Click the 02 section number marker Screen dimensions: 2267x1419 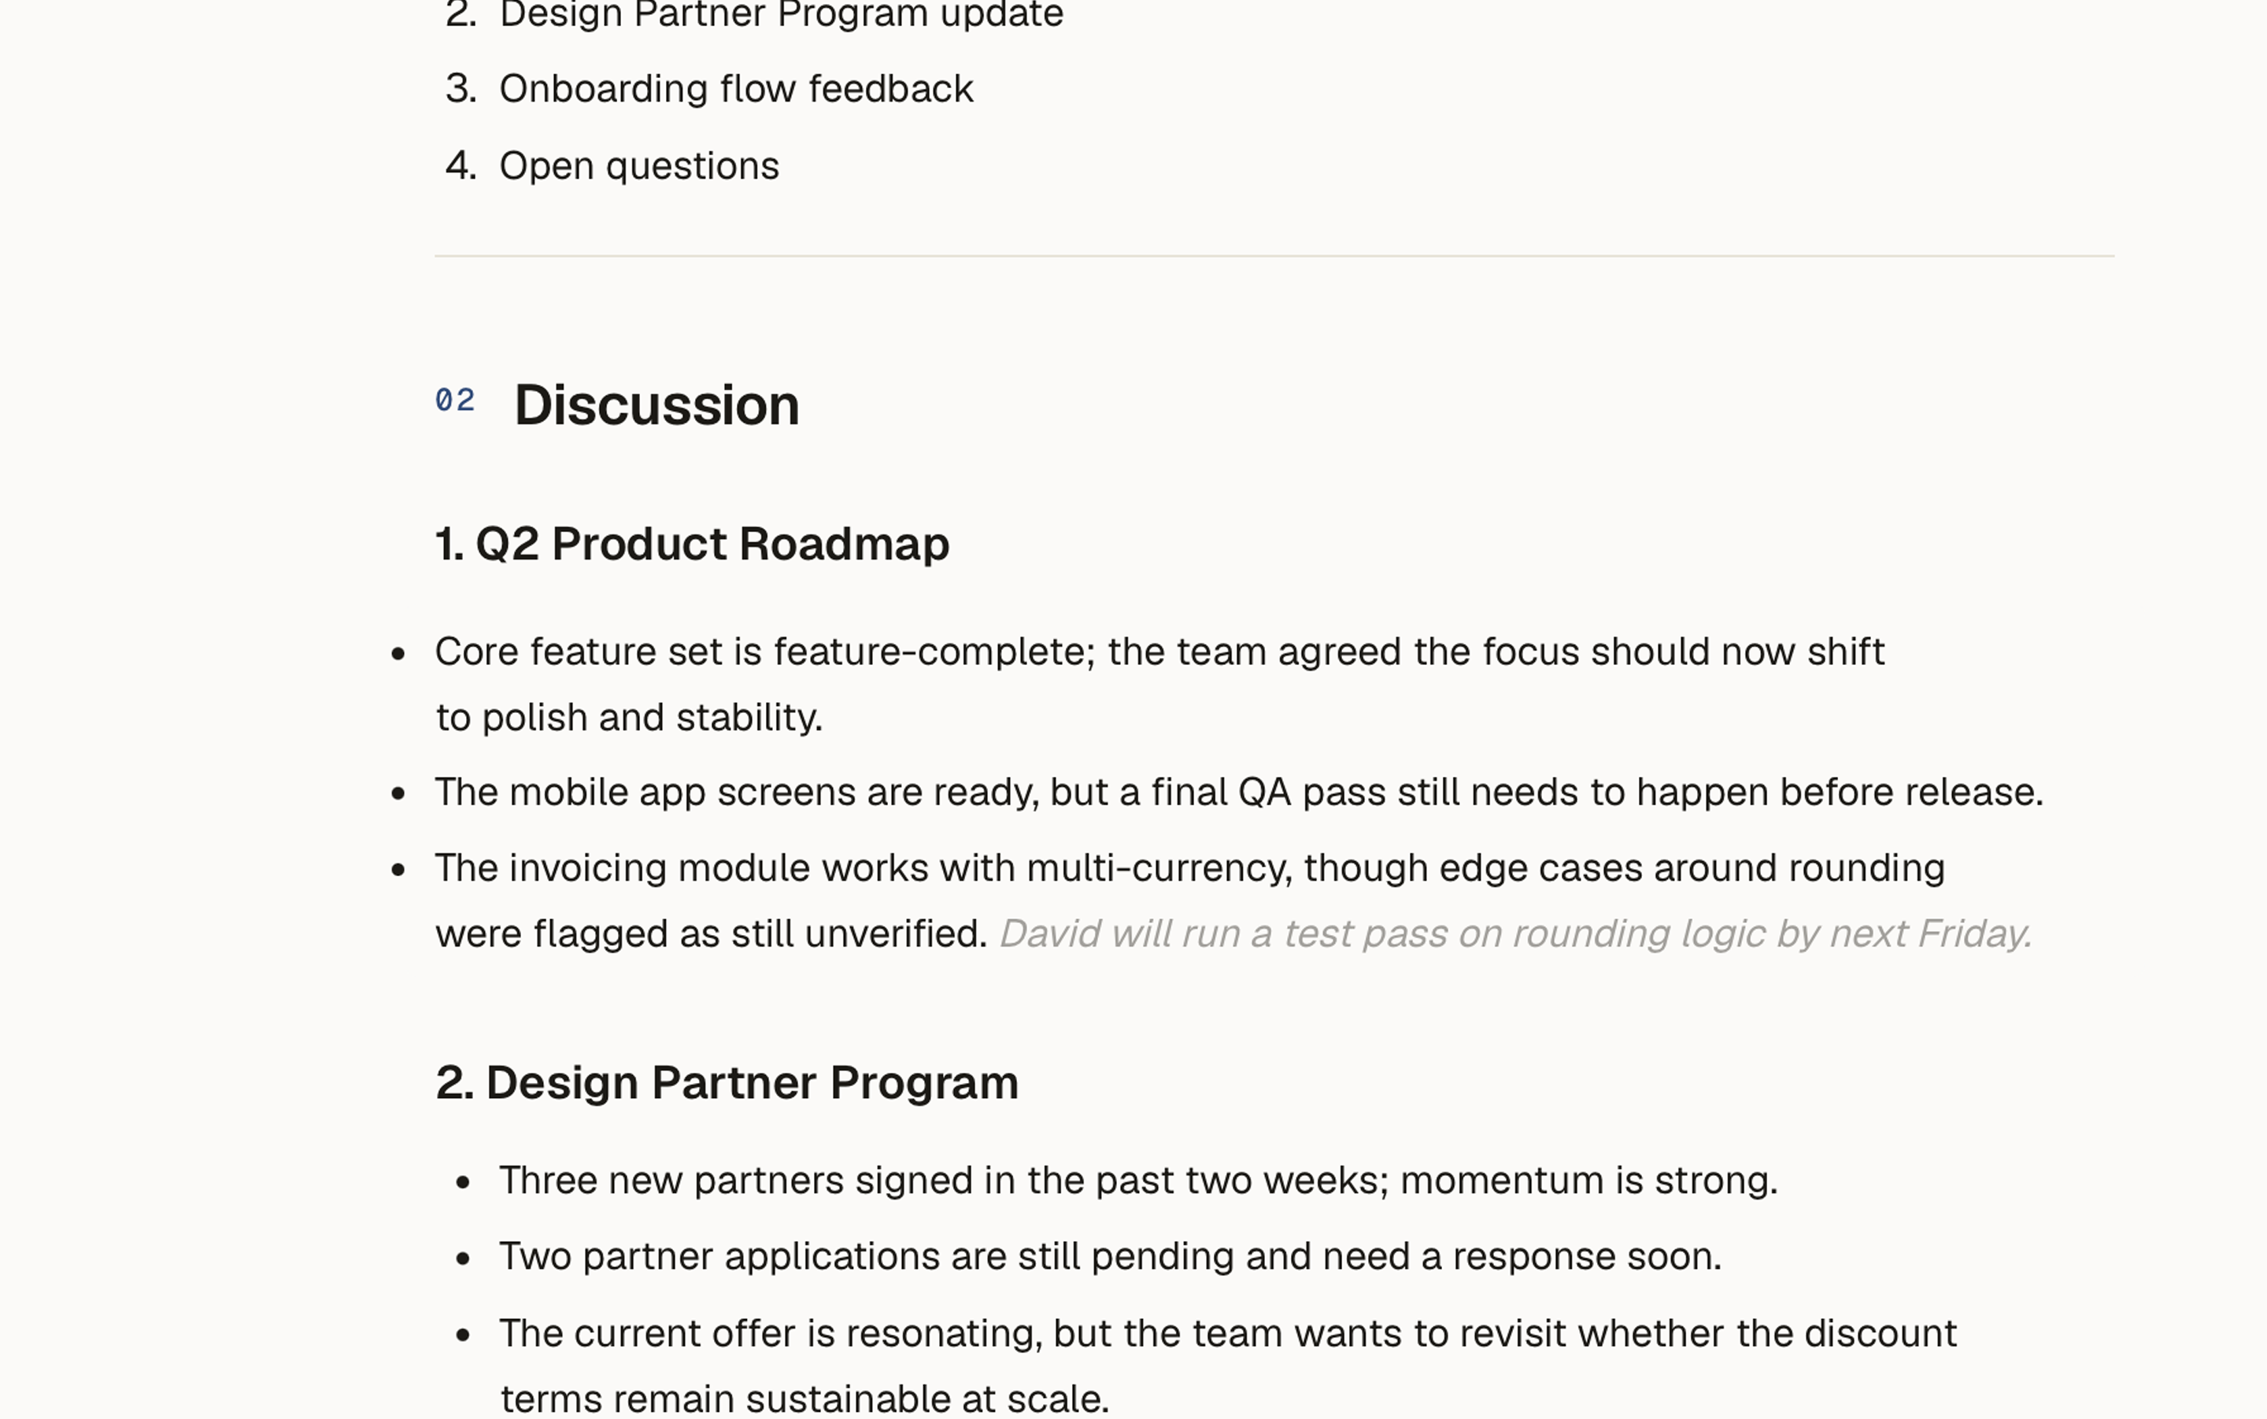pos(455,401)
